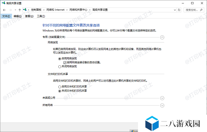
Task: Open the address bar history dropdown
Action: point(175,10)
